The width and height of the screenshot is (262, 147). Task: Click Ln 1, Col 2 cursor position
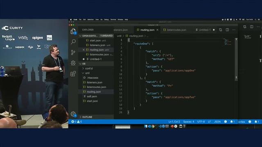pyautogui.click(x=174, y=122)
